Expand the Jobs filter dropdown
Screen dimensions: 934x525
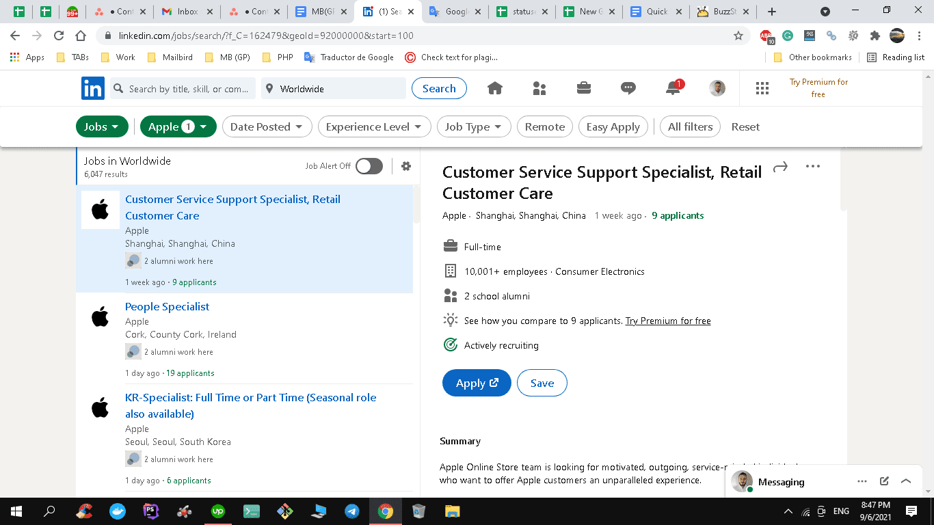click(102, 126)
